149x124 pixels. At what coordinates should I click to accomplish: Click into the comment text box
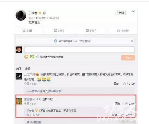[x=79, y=50]
